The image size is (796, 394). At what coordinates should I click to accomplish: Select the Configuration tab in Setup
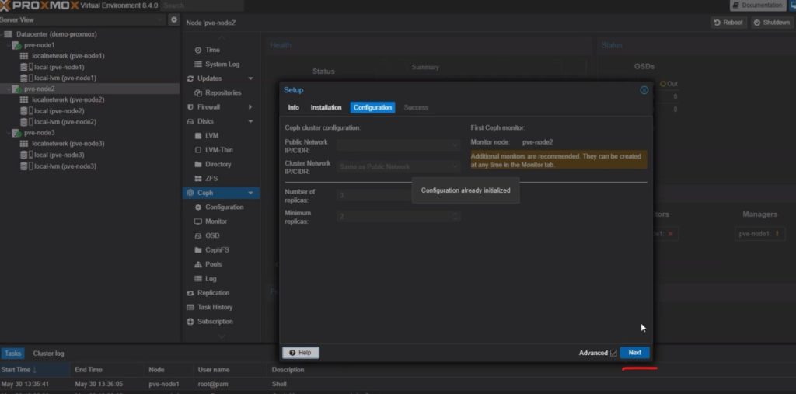point(372,108)
